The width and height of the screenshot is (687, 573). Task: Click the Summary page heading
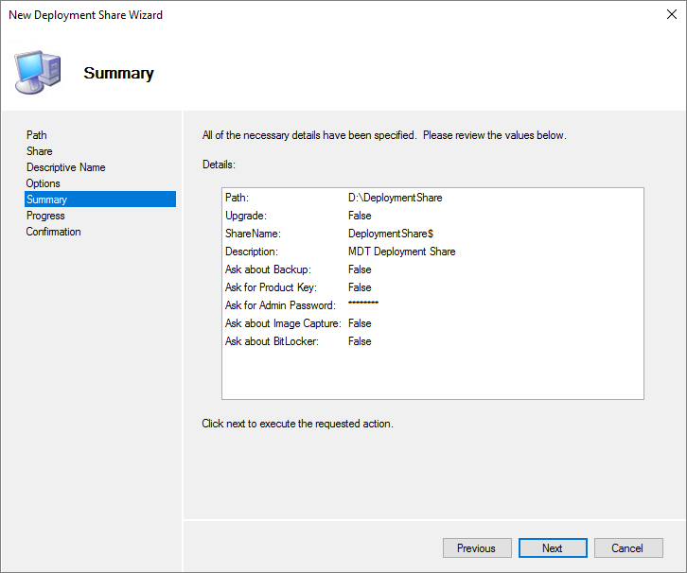pos(118,73)
